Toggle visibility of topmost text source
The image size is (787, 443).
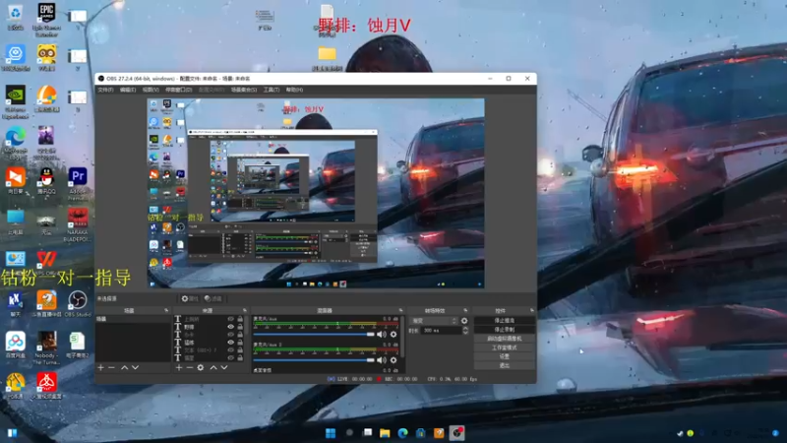pyautogui.click(x=230, y=319)
